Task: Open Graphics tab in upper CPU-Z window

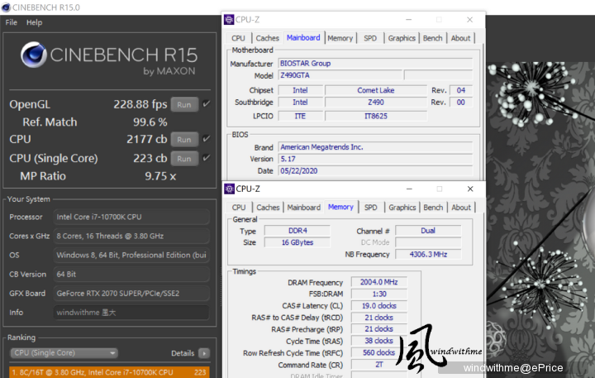Action: [402, 38]
